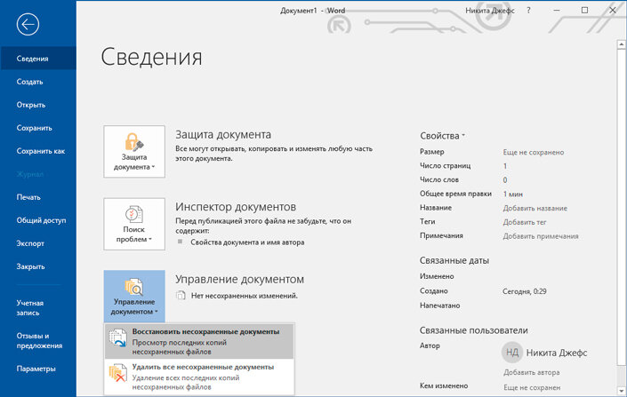The image size is (627, 397).
Task: Choose Восстановить несохраненные документы
Action: pos(199,341)
